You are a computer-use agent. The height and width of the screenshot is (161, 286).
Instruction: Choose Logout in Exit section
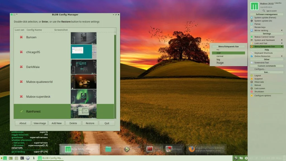258,75
